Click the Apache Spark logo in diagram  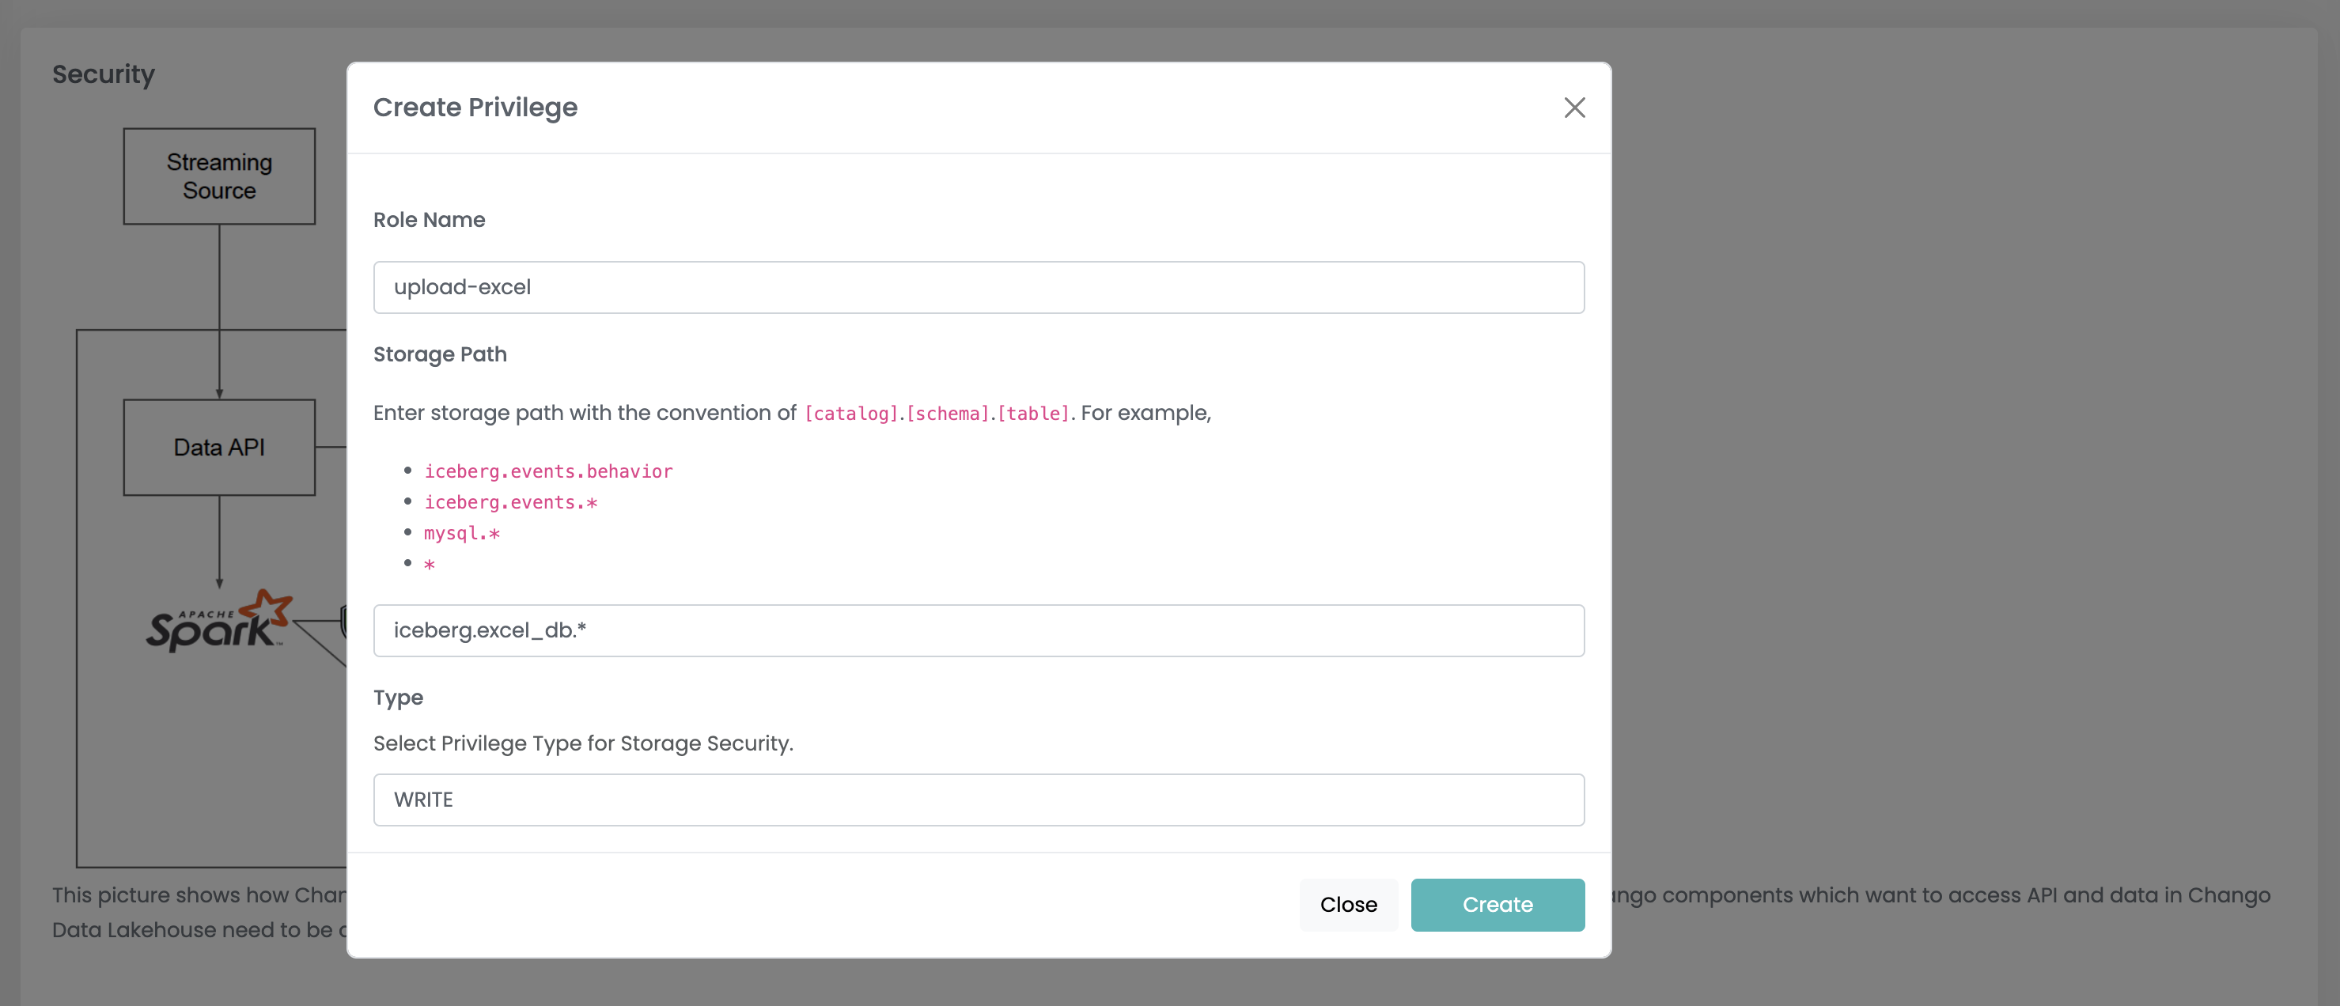coord(219,621)
